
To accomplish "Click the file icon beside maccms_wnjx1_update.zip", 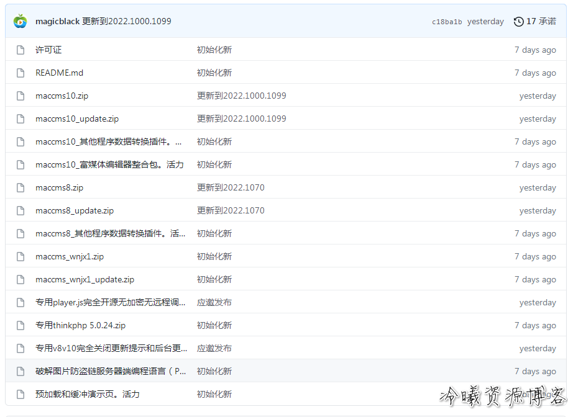I will click(21, 280).
